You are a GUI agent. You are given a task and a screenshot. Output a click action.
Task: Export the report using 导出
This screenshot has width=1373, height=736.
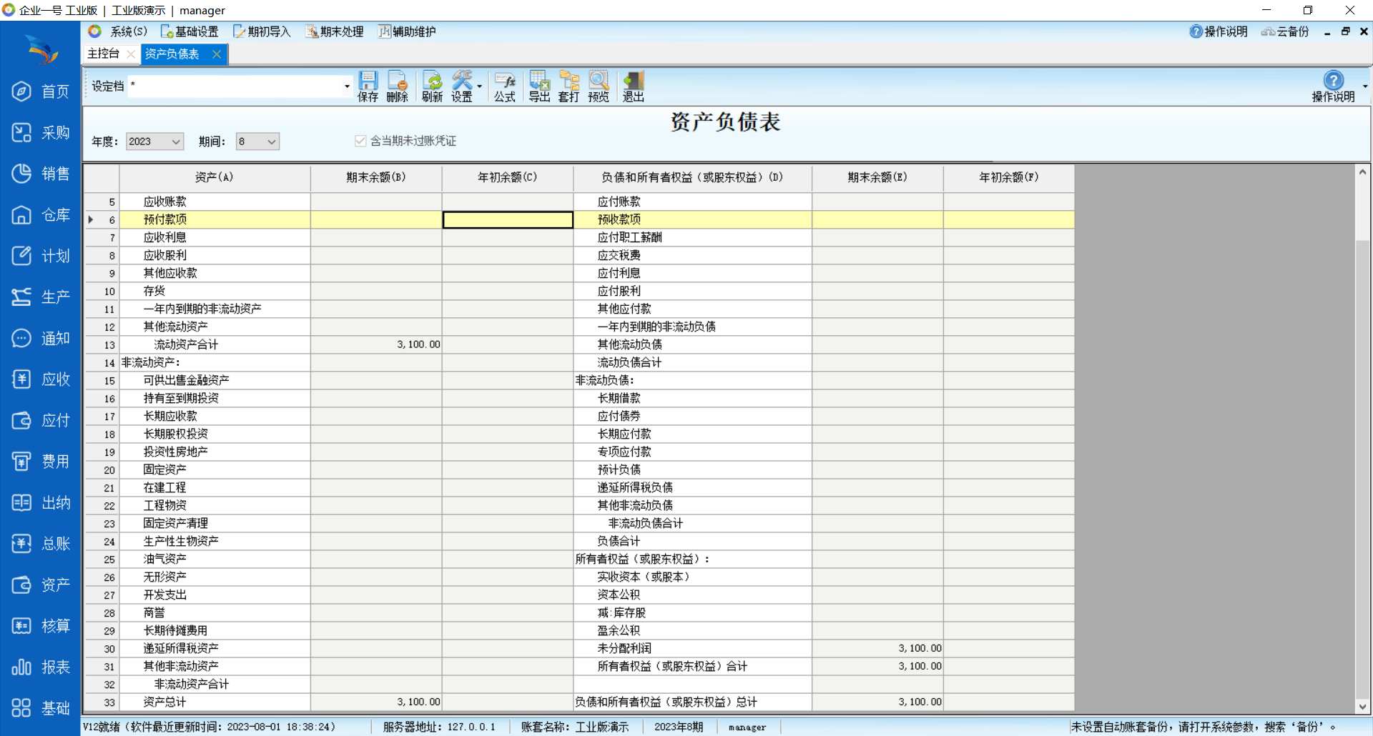pyautogui.click(x=539, y=86)
